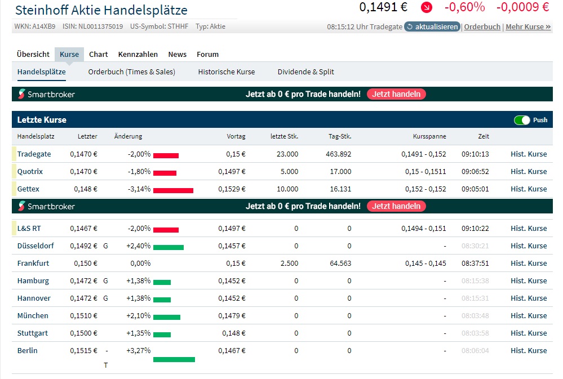Open Hist. Kurse for Stuttgart row
The image size is (563, 379).
pos(529,333)
